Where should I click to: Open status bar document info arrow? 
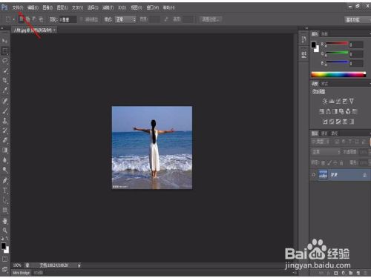pos(79,265)
